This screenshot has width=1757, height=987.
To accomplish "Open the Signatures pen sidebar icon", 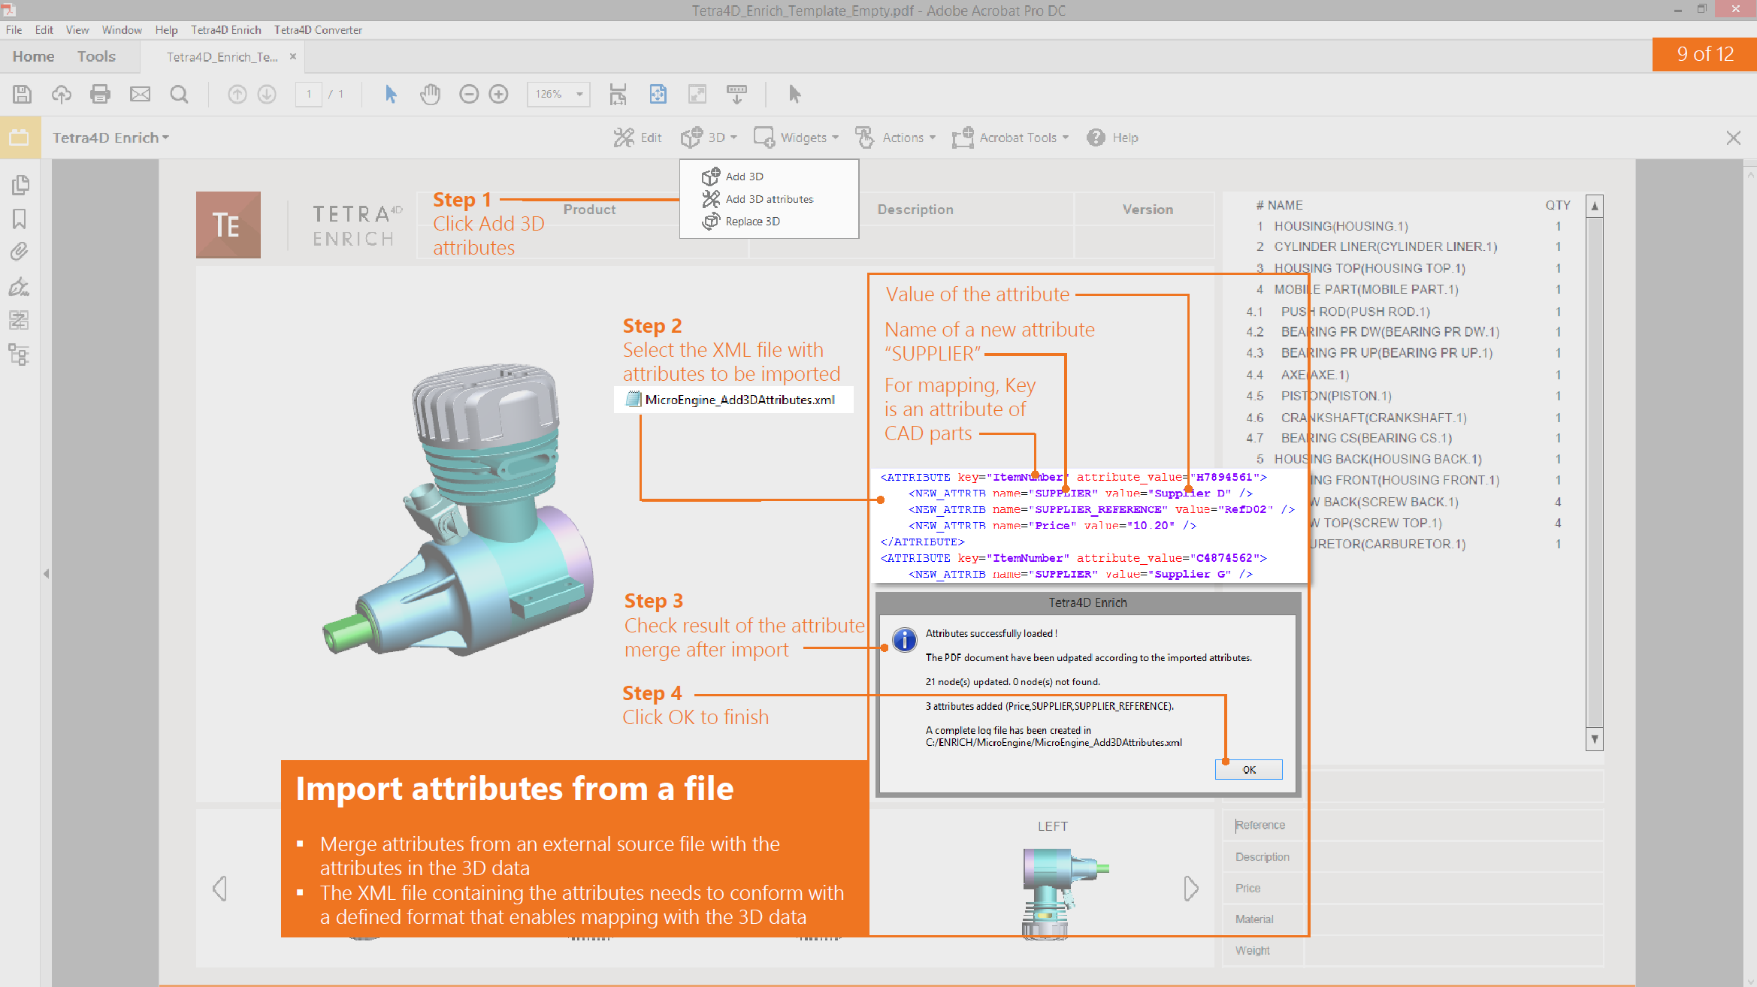I will point(20,286).
